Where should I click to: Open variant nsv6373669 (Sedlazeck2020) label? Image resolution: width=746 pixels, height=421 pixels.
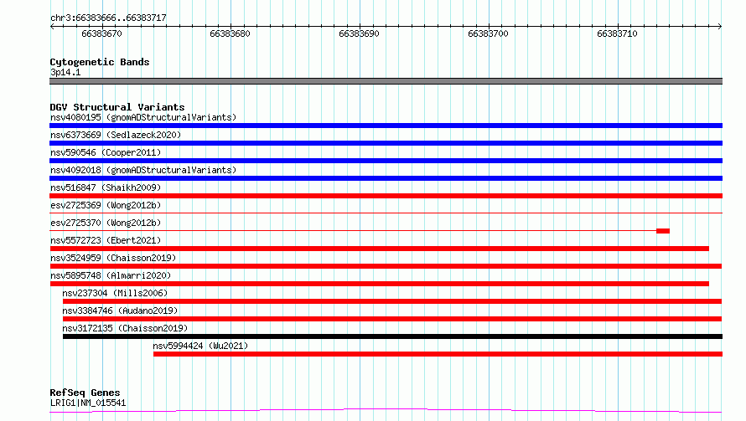click(116, 135)
